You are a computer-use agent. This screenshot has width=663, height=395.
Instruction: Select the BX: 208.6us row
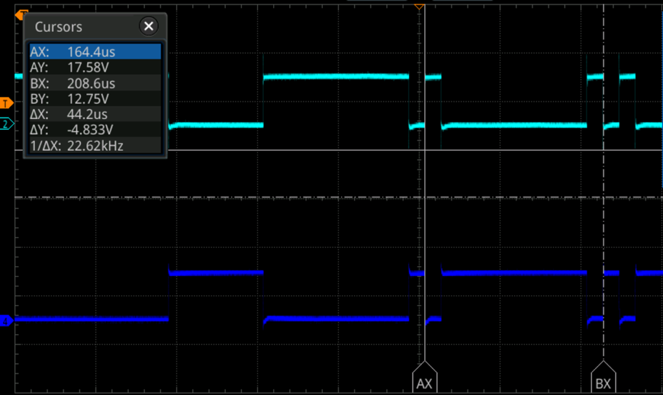point(95,83)
